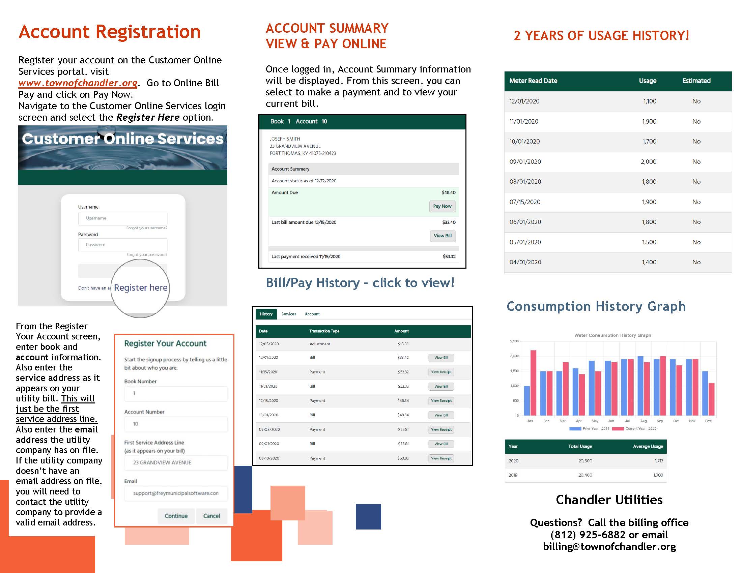Viewport: 742px width, 573px height.
Task: Click View Bill for the 12/01/2020 bill
Action: [441, 358]
